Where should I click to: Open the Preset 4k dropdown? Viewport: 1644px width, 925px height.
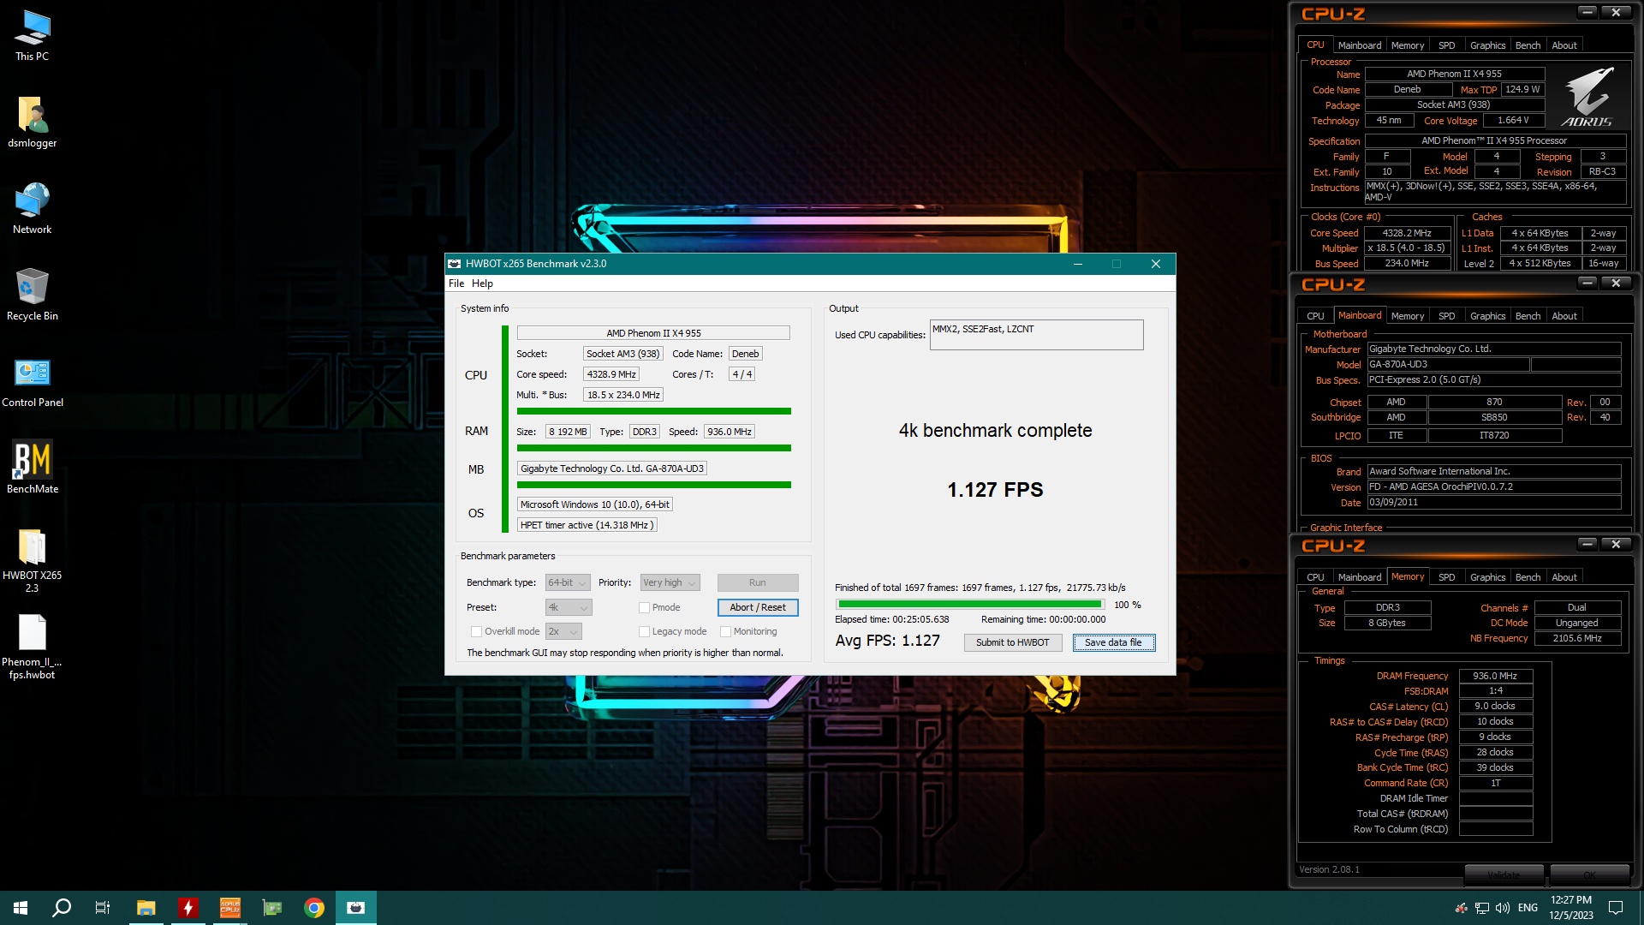568,607
